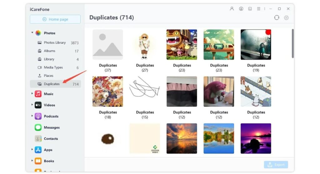The height and width of the screenshot is (174, 320).
Task: Open placeholder image Duplicates (37) group
Action: (x=108, y=45)
